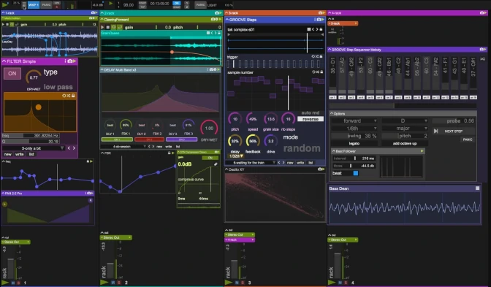Click the camera snapshot icon on the 1-rack header

93,13
